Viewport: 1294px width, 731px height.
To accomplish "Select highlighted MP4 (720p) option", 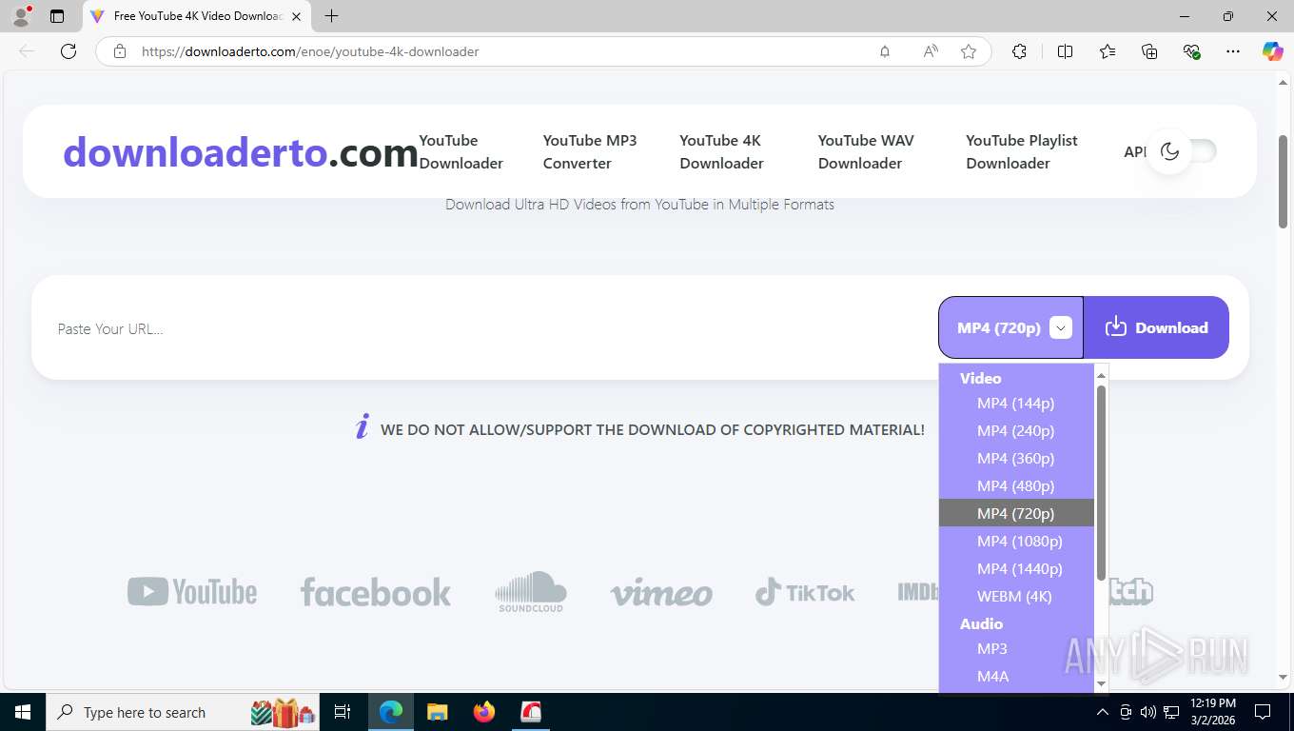I will 1015,513.
